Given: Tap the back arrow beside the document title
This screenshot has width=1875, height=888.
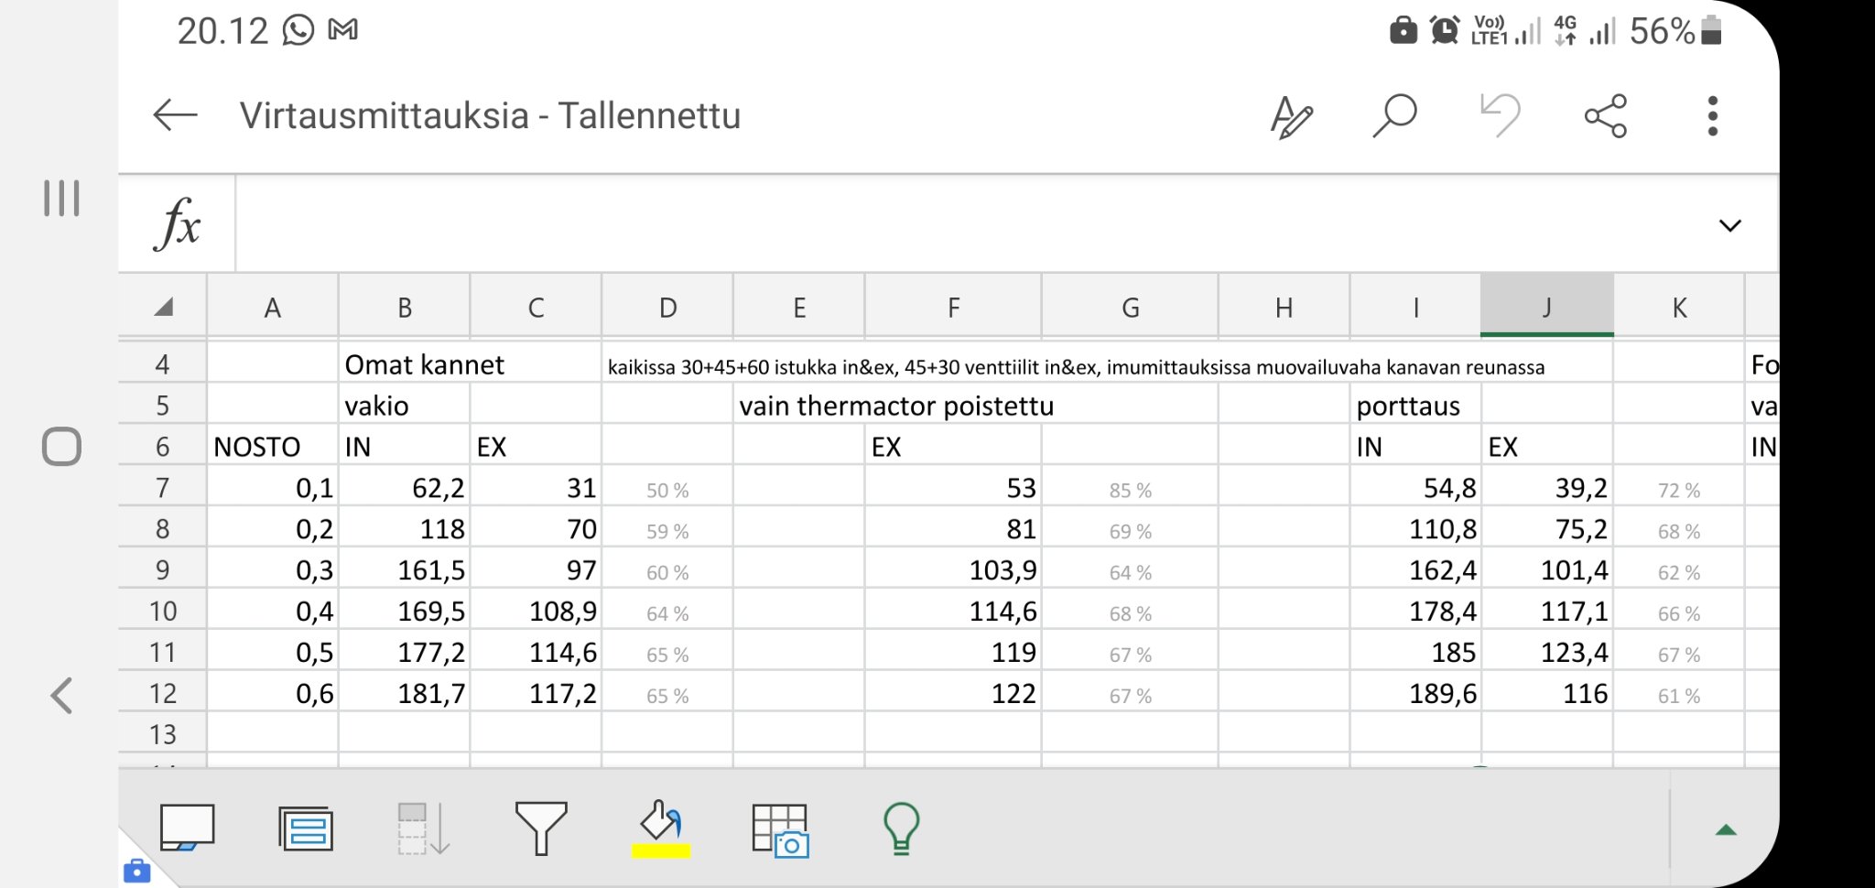Looking at the screenshot, I should (175, 116).
